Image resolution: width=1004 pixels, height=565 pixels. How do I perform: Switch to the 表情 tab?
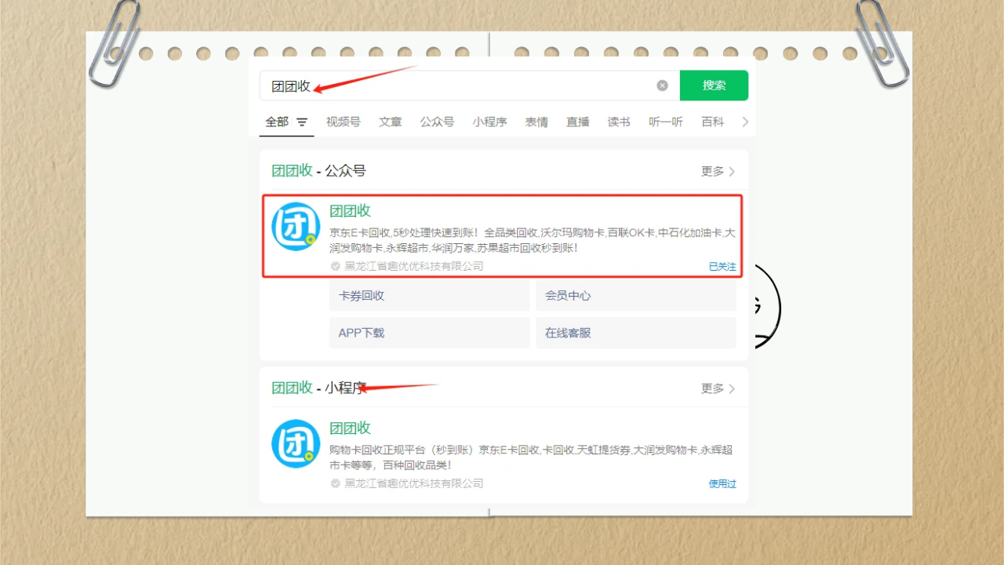coord(537,122)
